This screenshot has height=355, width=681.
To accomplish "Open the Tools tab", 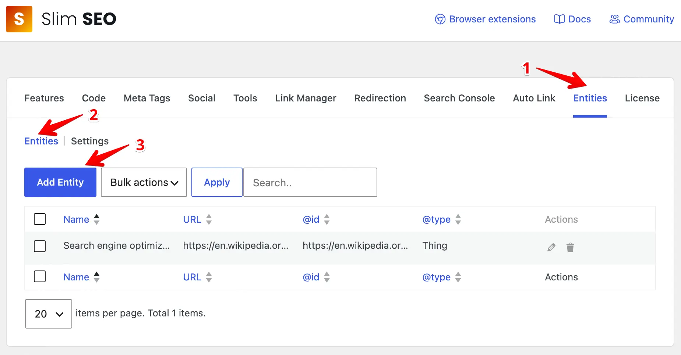I will tap(245, 98).
